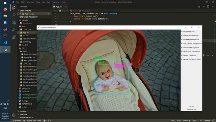Click the Synchronize Changes icon in status bar
Image resolution: width=216 pixels, height=122 pixels.
click(x=24, y=121)
